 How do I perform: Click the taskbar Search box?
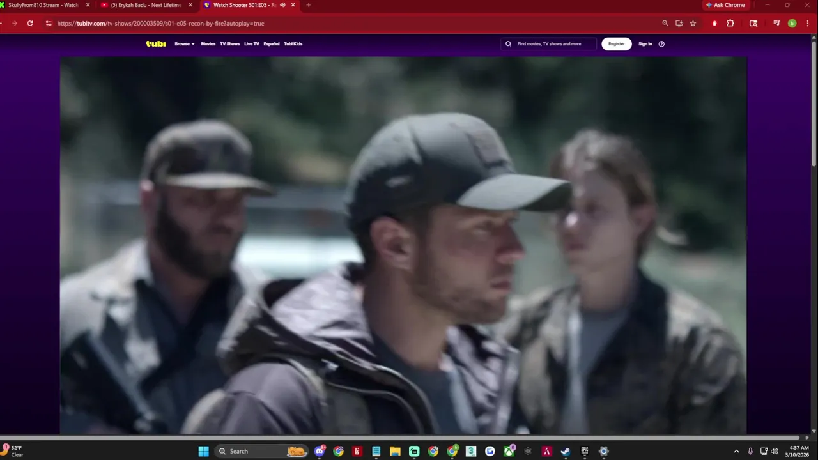point(262,451)
